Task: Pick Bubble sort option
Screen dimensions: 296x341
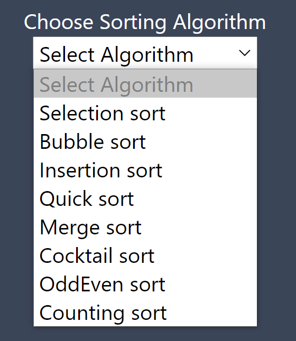Action: click(145, 141)
